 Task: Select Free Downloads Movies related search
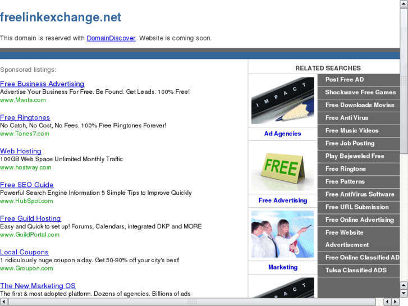tap(360, 105)
